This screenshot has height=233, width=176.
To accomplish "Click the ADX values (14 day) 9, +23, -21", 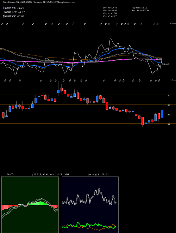I will 98,174.
